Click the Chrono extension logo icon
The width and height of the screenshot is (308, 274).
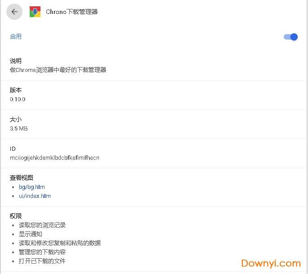pos(35,12)
